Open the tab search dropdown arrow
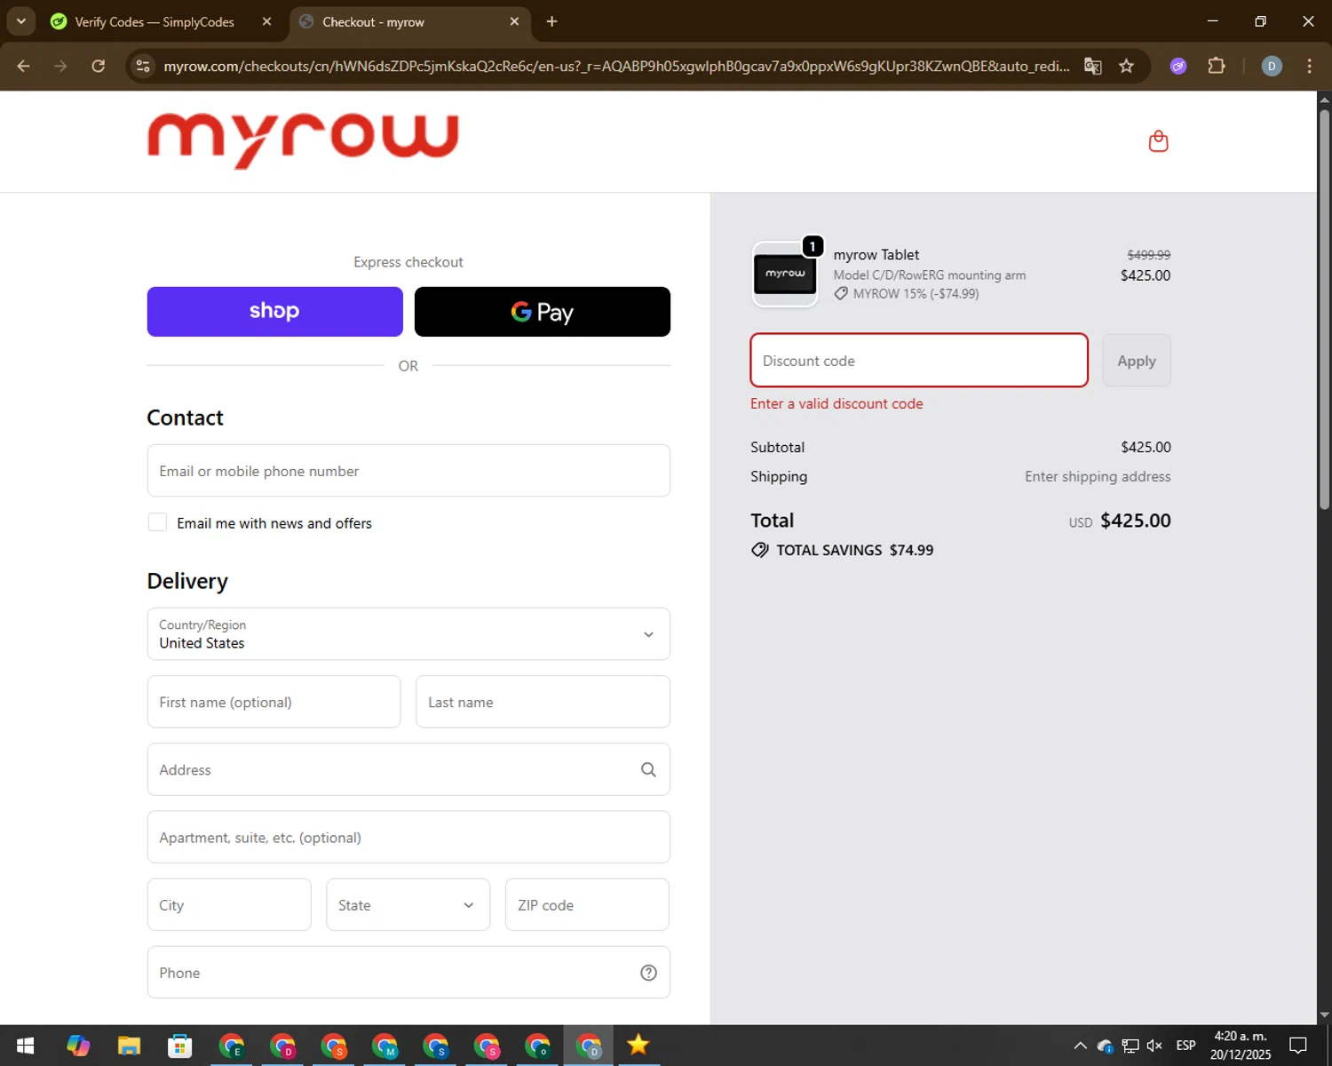This screenshot has height=1066, width=1332. point(20,21)
